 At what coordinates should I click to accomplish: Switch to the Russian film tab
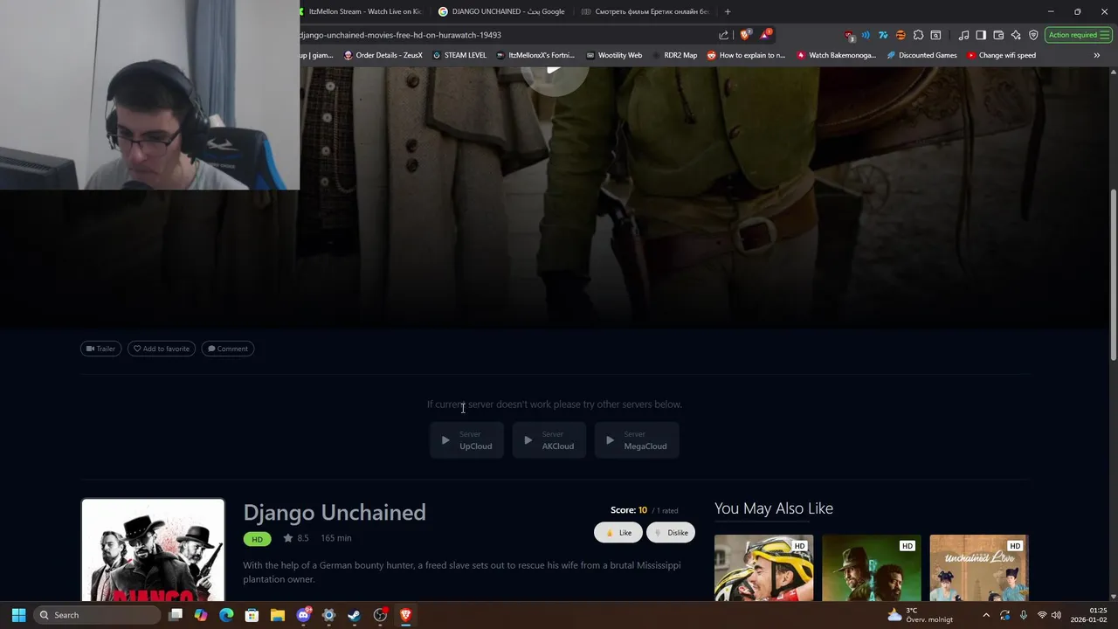tap(645, 11)
